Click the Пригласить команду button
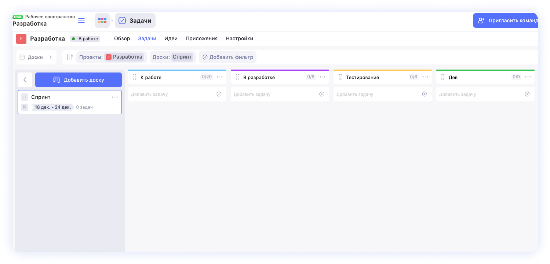This screenshot has width=550, height=264. (506, 21)
